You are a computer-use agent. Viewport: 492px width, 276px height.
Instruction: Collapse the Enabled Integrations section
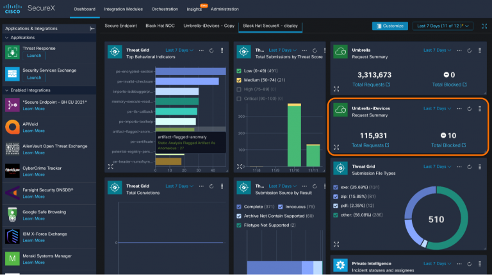[7, 90]
